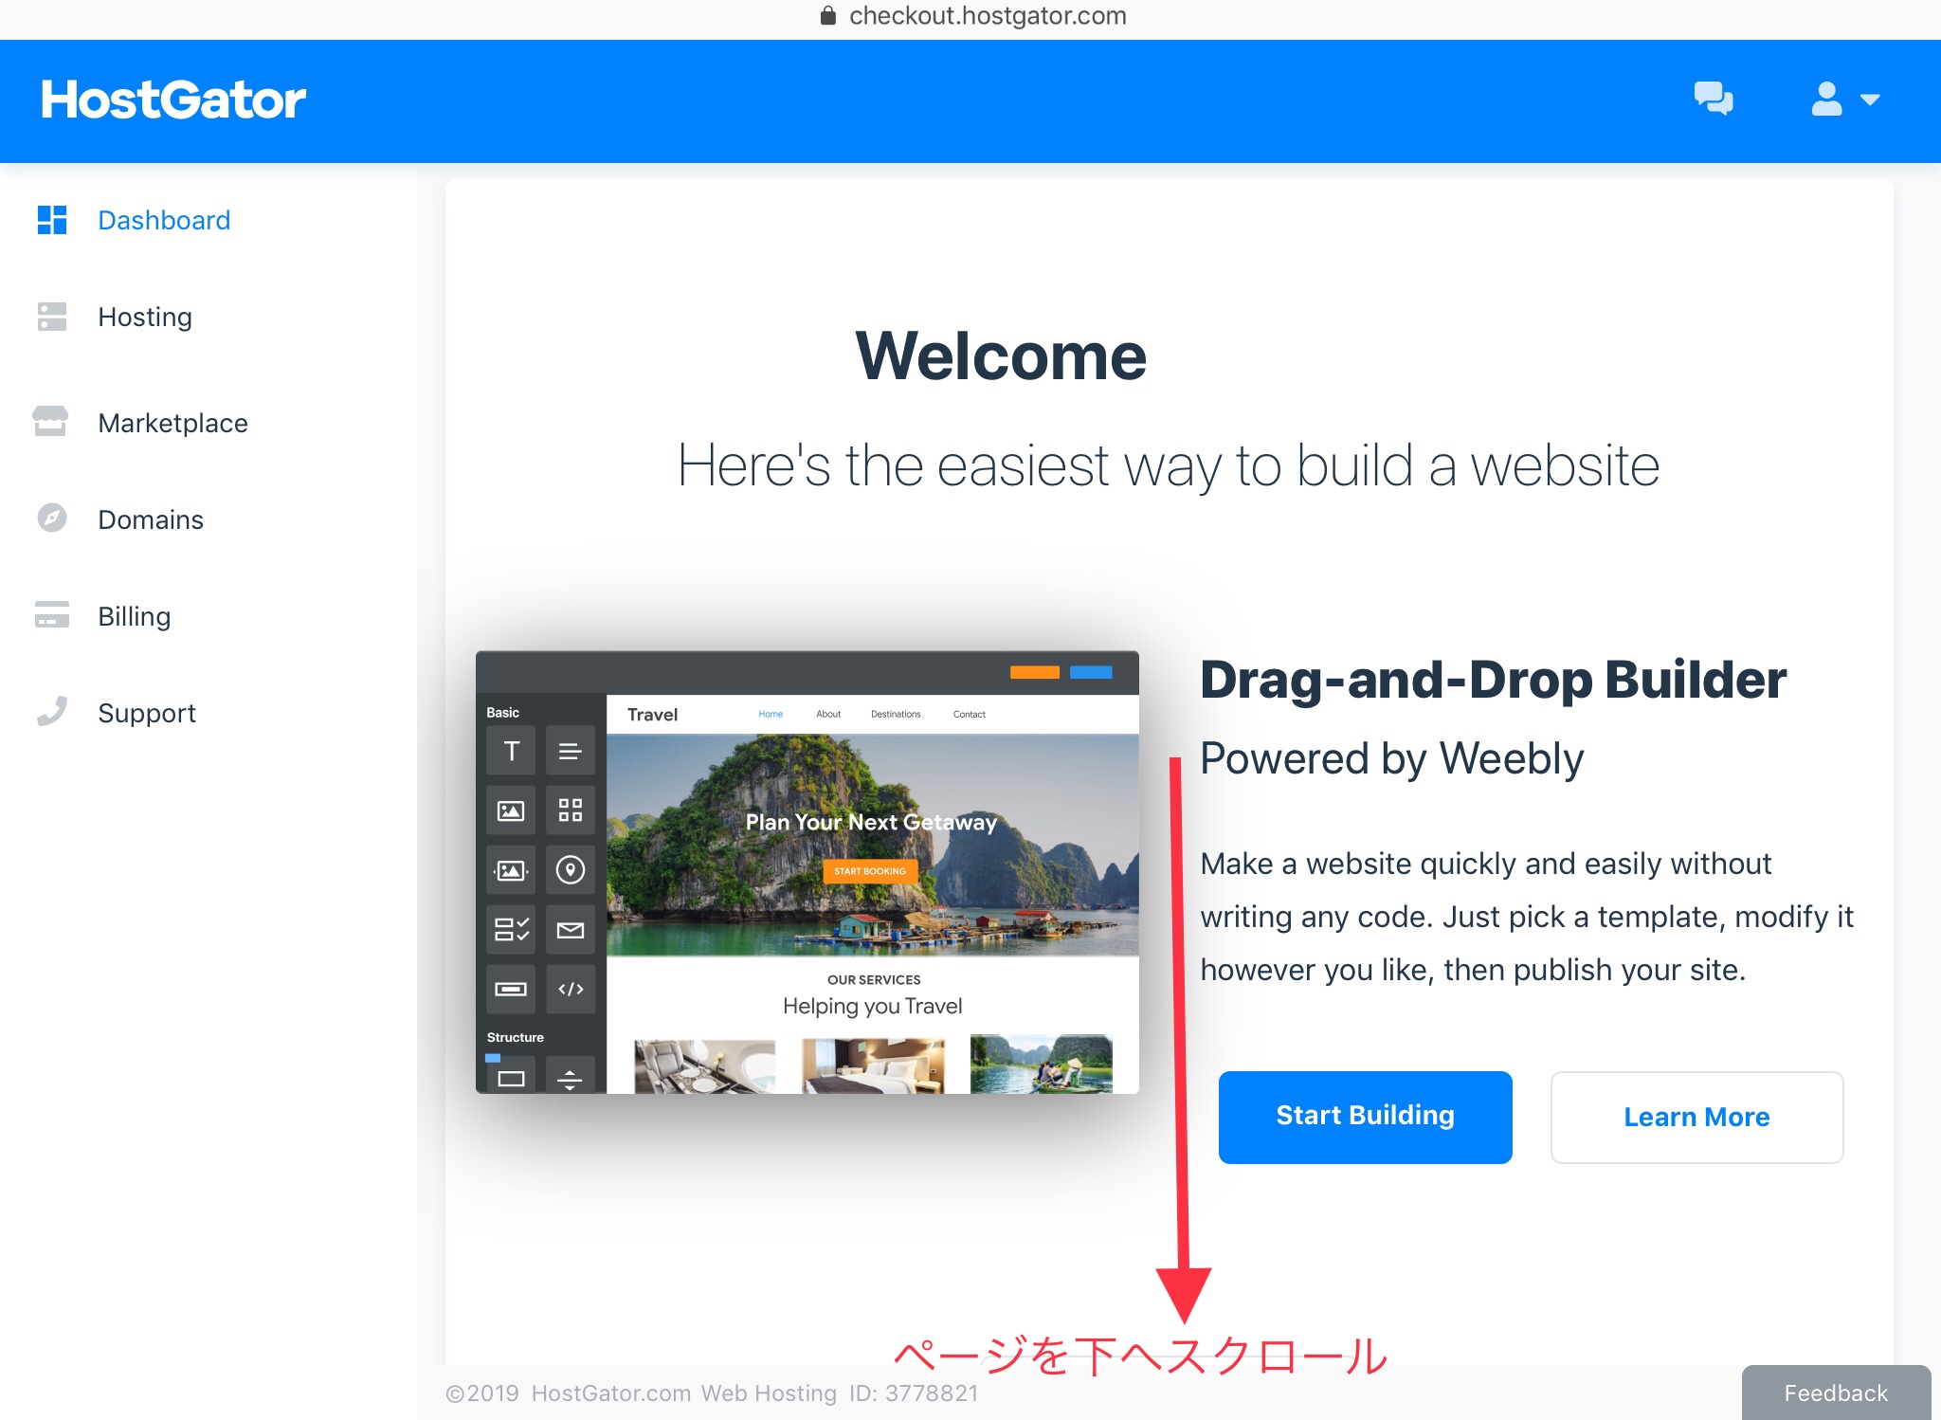Click the Support phone icon
This screenshot has width=1941, height=1420.
(x=52, y=712)
